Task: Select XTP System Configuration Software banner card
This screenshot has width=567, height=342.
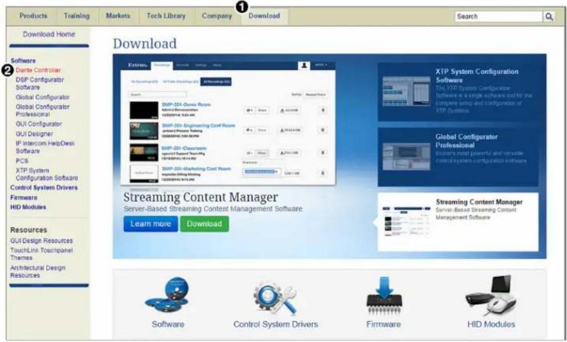Action: [458, 92]
